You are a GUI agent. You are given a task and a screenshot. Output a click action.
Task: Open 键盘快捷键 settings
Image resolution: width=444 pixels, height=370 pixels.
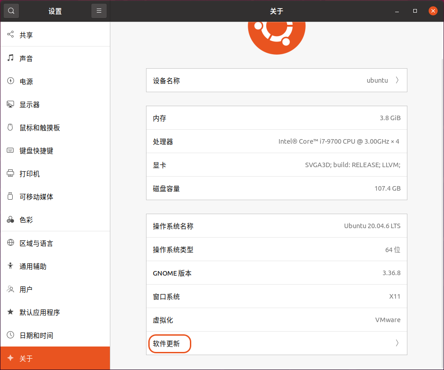(x=55, y=151)
